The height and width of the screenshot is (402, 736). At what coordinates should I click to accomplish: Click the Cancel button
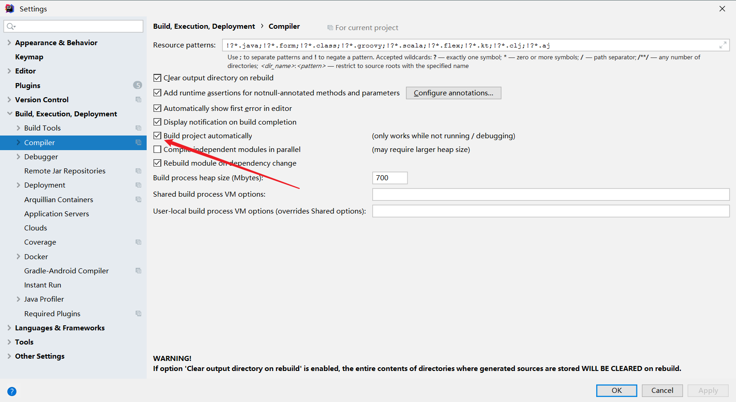[x=662, y=391]
